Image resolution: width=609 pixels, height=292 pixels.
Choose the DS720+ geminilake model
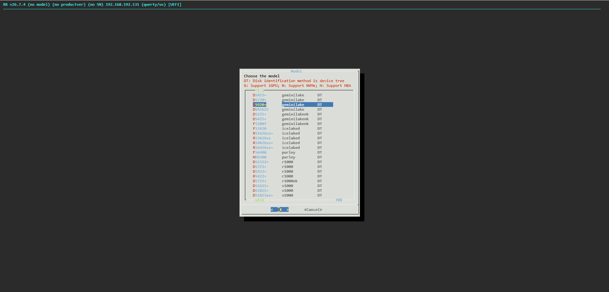(x=293, y=100)
